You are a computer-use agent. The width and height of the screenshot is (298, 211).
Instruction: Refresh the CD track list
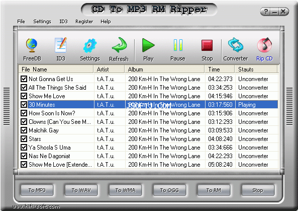119,45
